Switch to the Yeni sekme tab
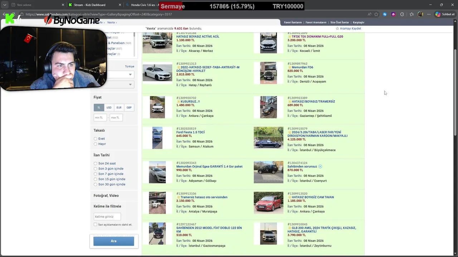458x257 pixels. [x=36, y=5]
